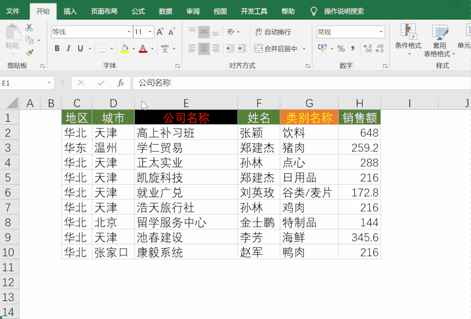Click the Cut scissors icon
Viewport: 471px width, 319px height.
coord(29,27)
